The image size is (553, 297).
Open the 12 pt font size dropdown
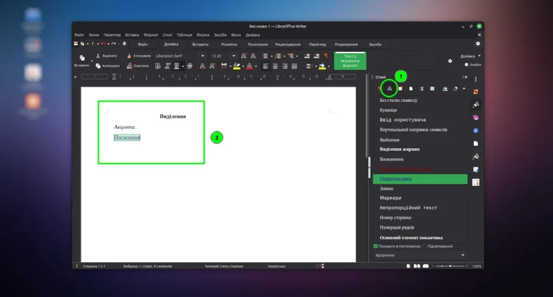pos(233,56)
